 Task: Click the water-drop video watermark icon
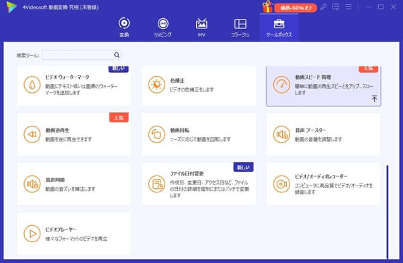pos(32,85)
